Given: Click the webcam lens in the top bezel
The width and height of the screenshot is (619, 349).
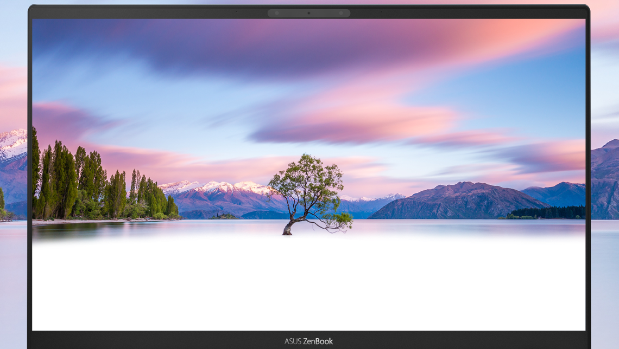Looking at the screenshot, I should click(x=309, y=13).
